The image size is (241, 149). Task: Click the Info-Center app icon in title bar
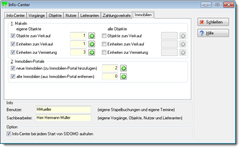(x=4, y=4)
